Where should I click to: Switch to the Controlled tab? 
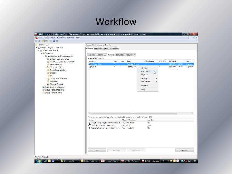click(92, 55)
